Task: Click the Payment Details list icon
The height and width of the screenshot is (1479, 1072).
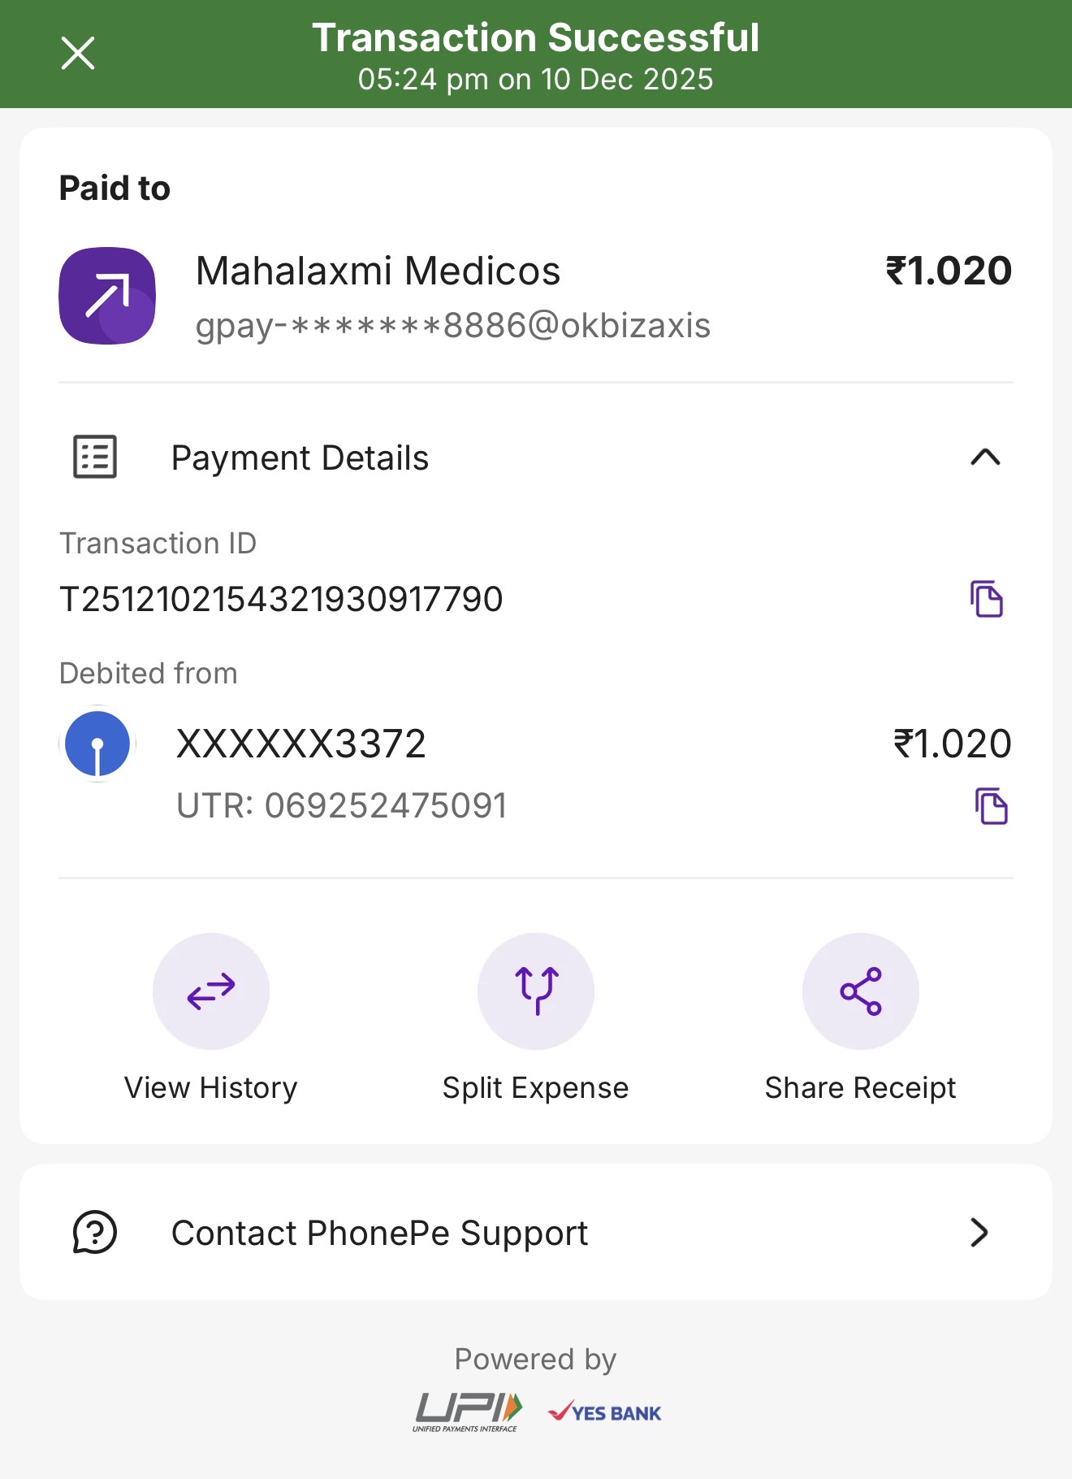Action: [95, 457]
